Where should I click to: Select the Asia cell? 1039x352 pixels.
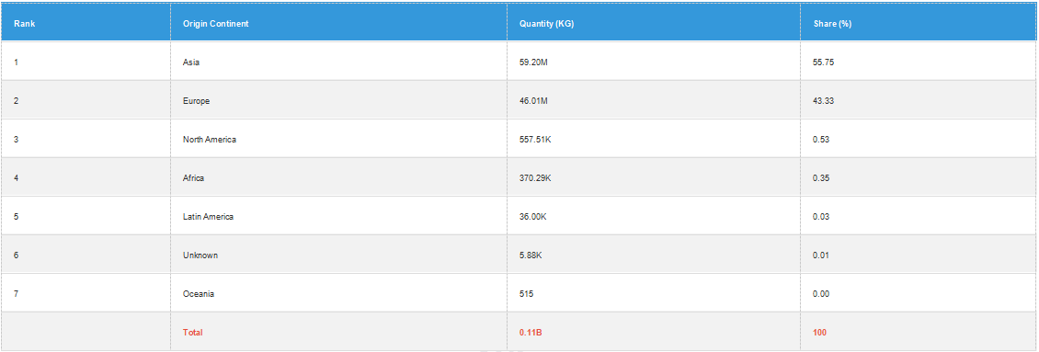click(339, 62)
